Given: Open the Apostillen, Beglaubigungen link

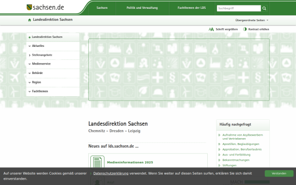Looking at the screenshot, I should point(241,144).
